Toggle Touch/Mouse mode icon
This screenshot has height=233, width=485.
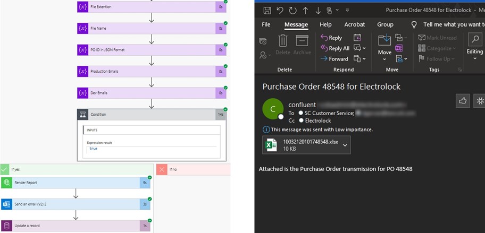pyautogui.click(x=329, y=11)
